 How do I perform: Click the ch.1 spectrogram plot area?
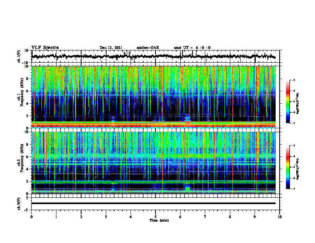pyautogui.click(x=154, y=97)
